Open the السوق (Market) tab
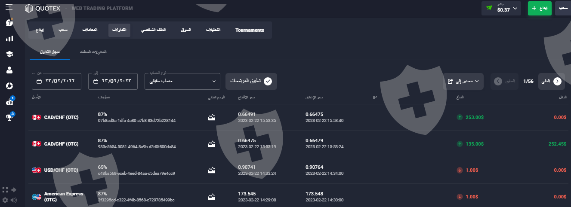571x207 pixels. 186,30
